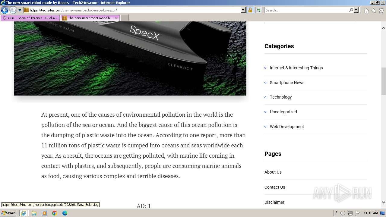Close the current smart robot tab
The image size is (386, 217).
click(116, 18)
